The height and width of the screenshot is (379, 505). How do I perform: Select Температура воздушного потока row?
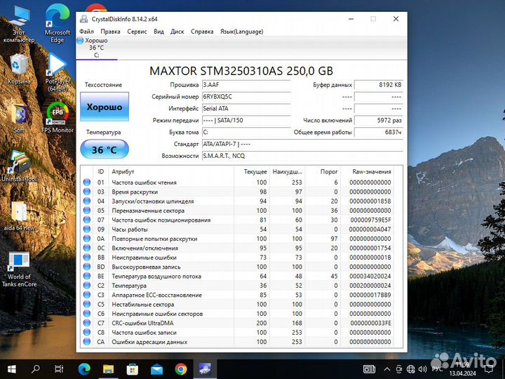pyautogui.click(x=237, y=276)
